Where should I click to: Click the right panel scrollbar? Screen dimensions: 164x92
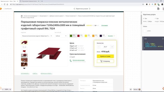(x=141, y=19)
